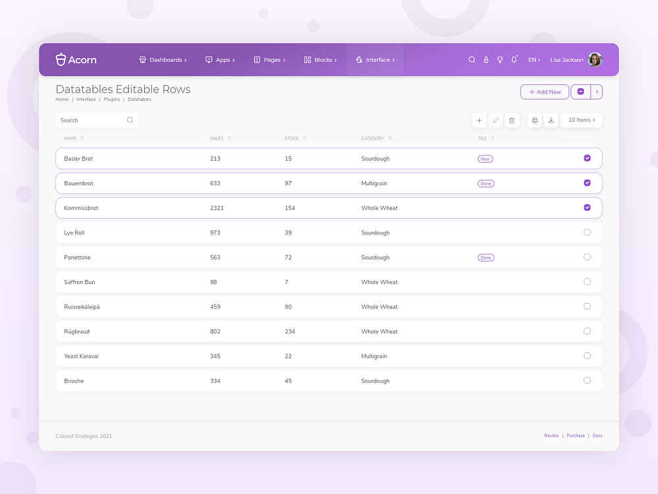Screen dimensions: 658x494
Task: Enable the checkbox on the Brioche row
Action: [x=587, y=380]
